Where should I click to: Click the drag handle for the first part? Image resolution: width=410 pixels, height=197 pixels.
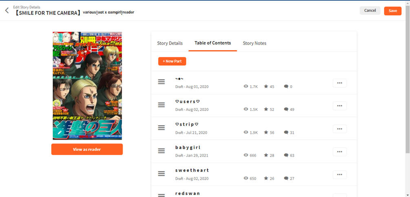pyautogui.click(x=161, y=82)
